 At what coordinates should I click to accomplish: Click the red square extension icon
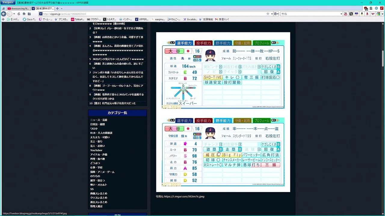coord(381,8)
